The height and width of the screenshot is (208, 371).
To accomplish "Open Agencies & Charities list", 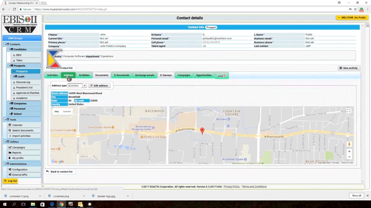I will click(25, 93).
